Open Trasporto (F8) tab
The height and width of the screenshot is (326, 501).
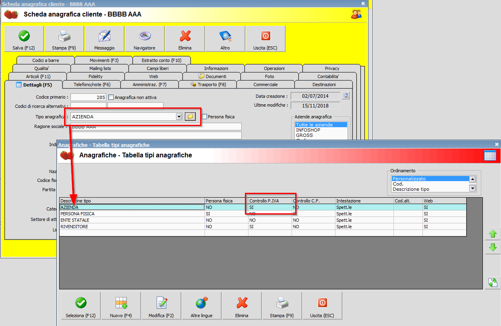pos(208,85)
